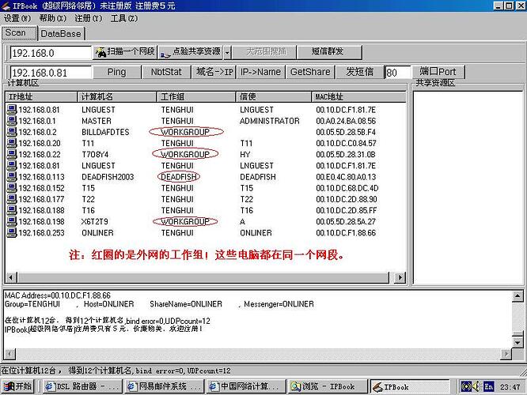This screenshot has height=395, width=527.
Task: Click the 扫描一个网段 scan button
Action: click(125, 51)
